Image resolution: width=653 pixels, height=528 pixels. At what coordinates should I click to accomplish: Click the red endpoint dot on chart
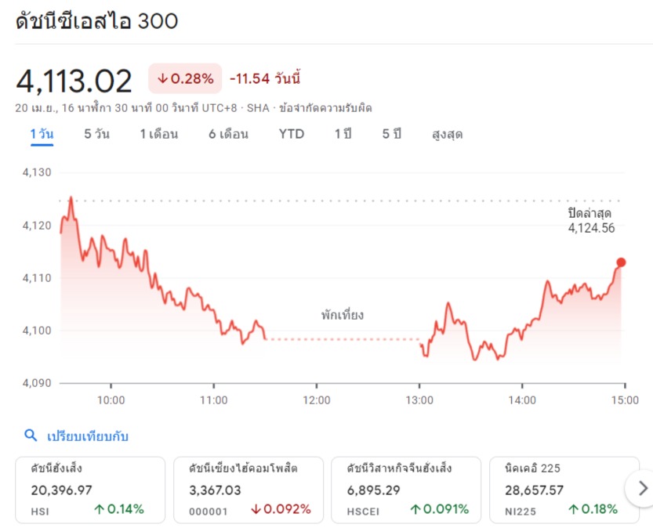coord(621,262)
